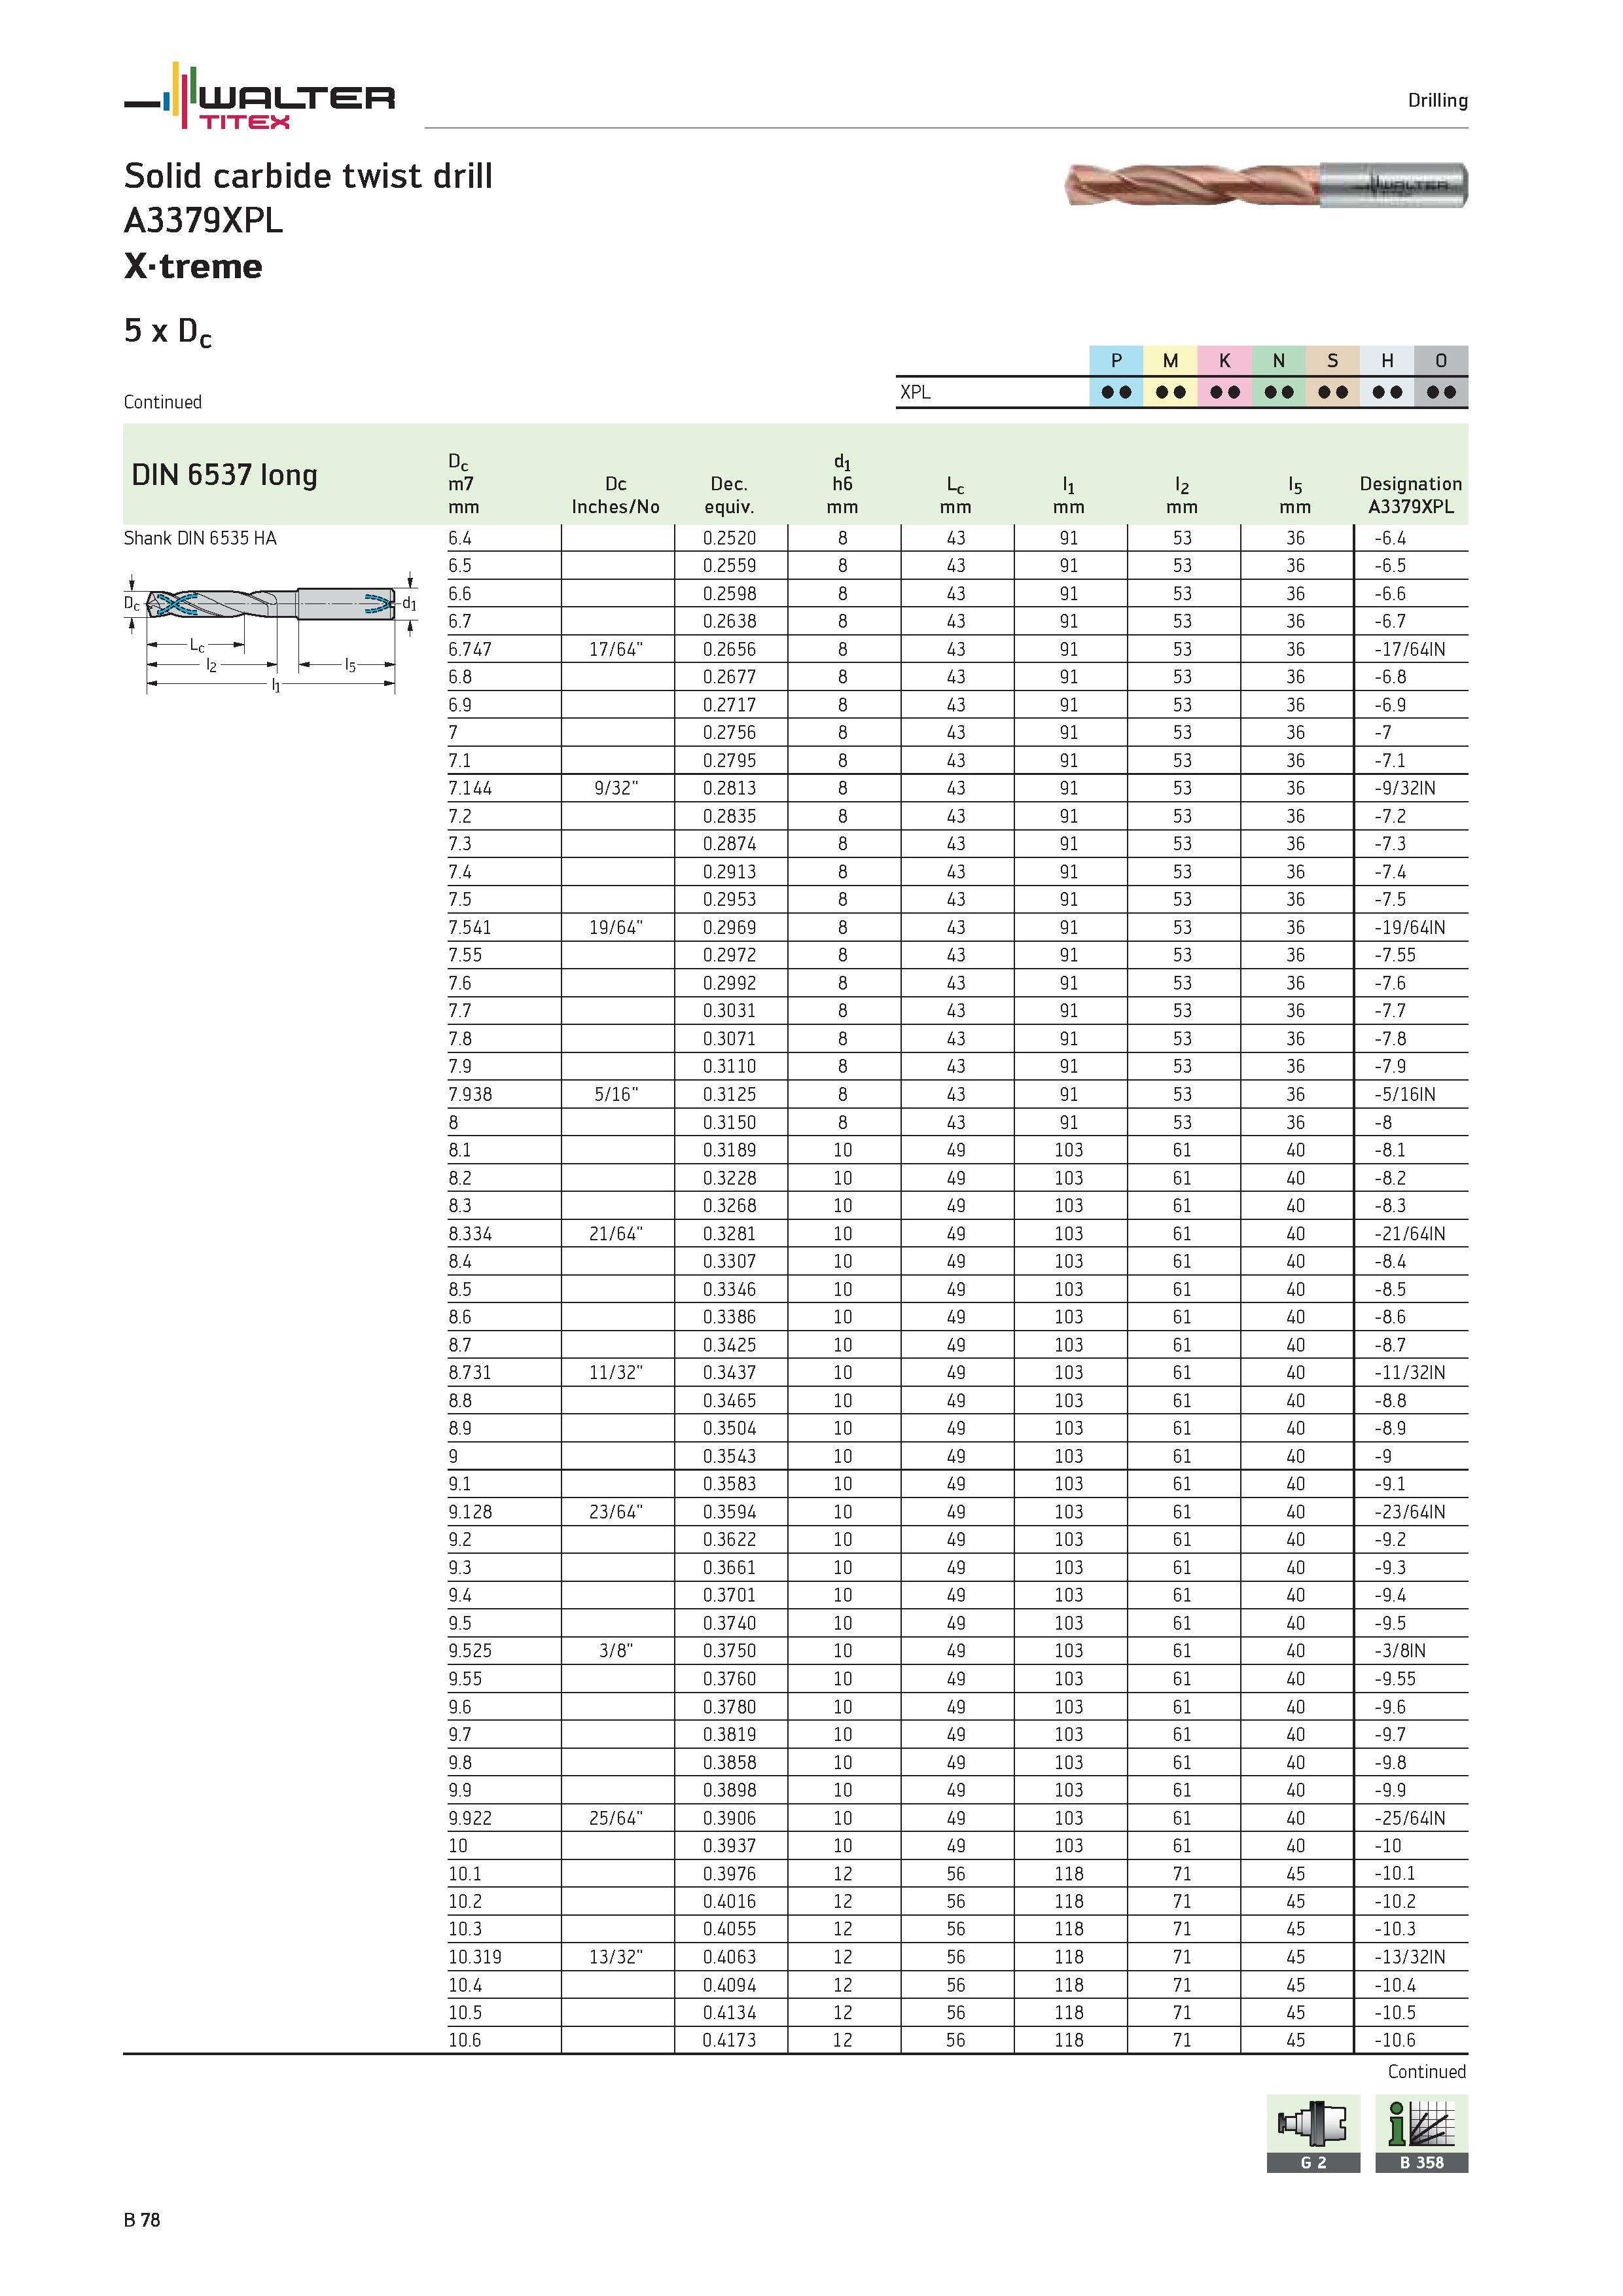
Task: Click the drill dimension diagram under Shank DIN 6535 HA
Action: tap(271, 632)
